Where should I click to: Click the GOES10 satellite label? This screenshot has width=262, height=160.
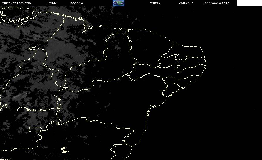[x=77, y=3]
